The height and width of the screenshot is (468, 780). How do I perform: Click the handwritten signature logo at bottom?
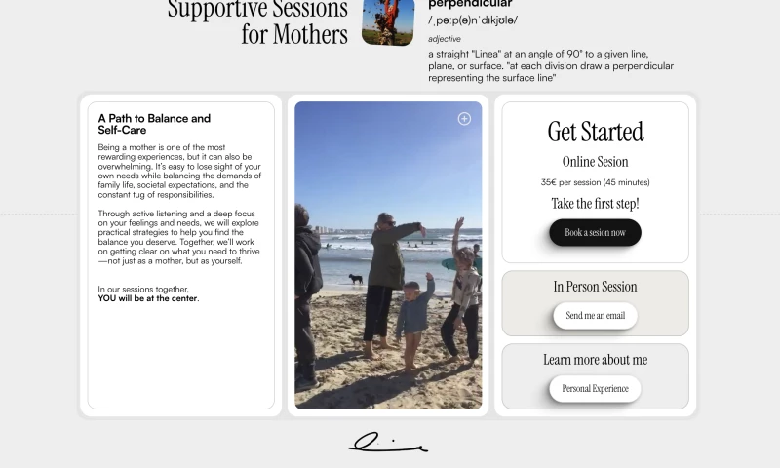click(x=388, y=442)
